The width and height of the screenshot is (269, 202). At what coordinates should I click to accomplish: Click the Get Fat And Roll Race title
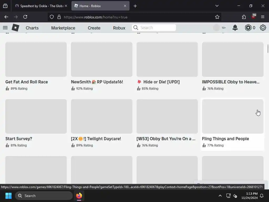click(x=27, y=82)
